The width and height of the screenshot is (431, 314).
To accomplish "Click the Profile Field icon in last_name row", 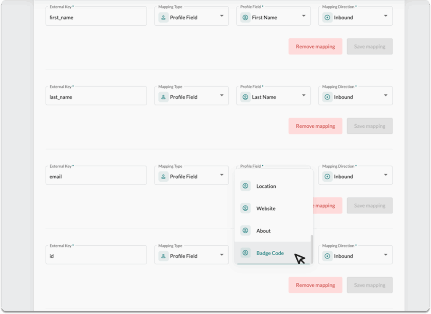I will coord(163,97).
